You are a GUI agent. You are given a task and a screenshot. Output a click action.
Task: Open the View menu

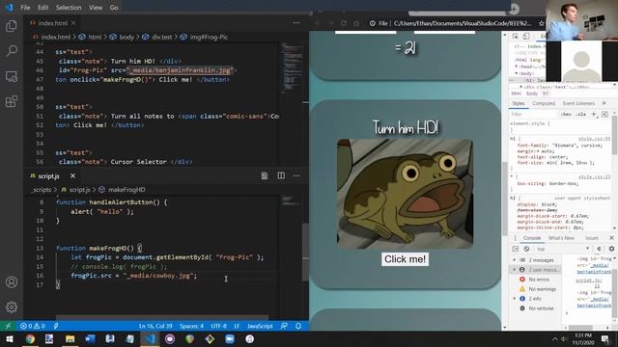click(x=96, y=7)
